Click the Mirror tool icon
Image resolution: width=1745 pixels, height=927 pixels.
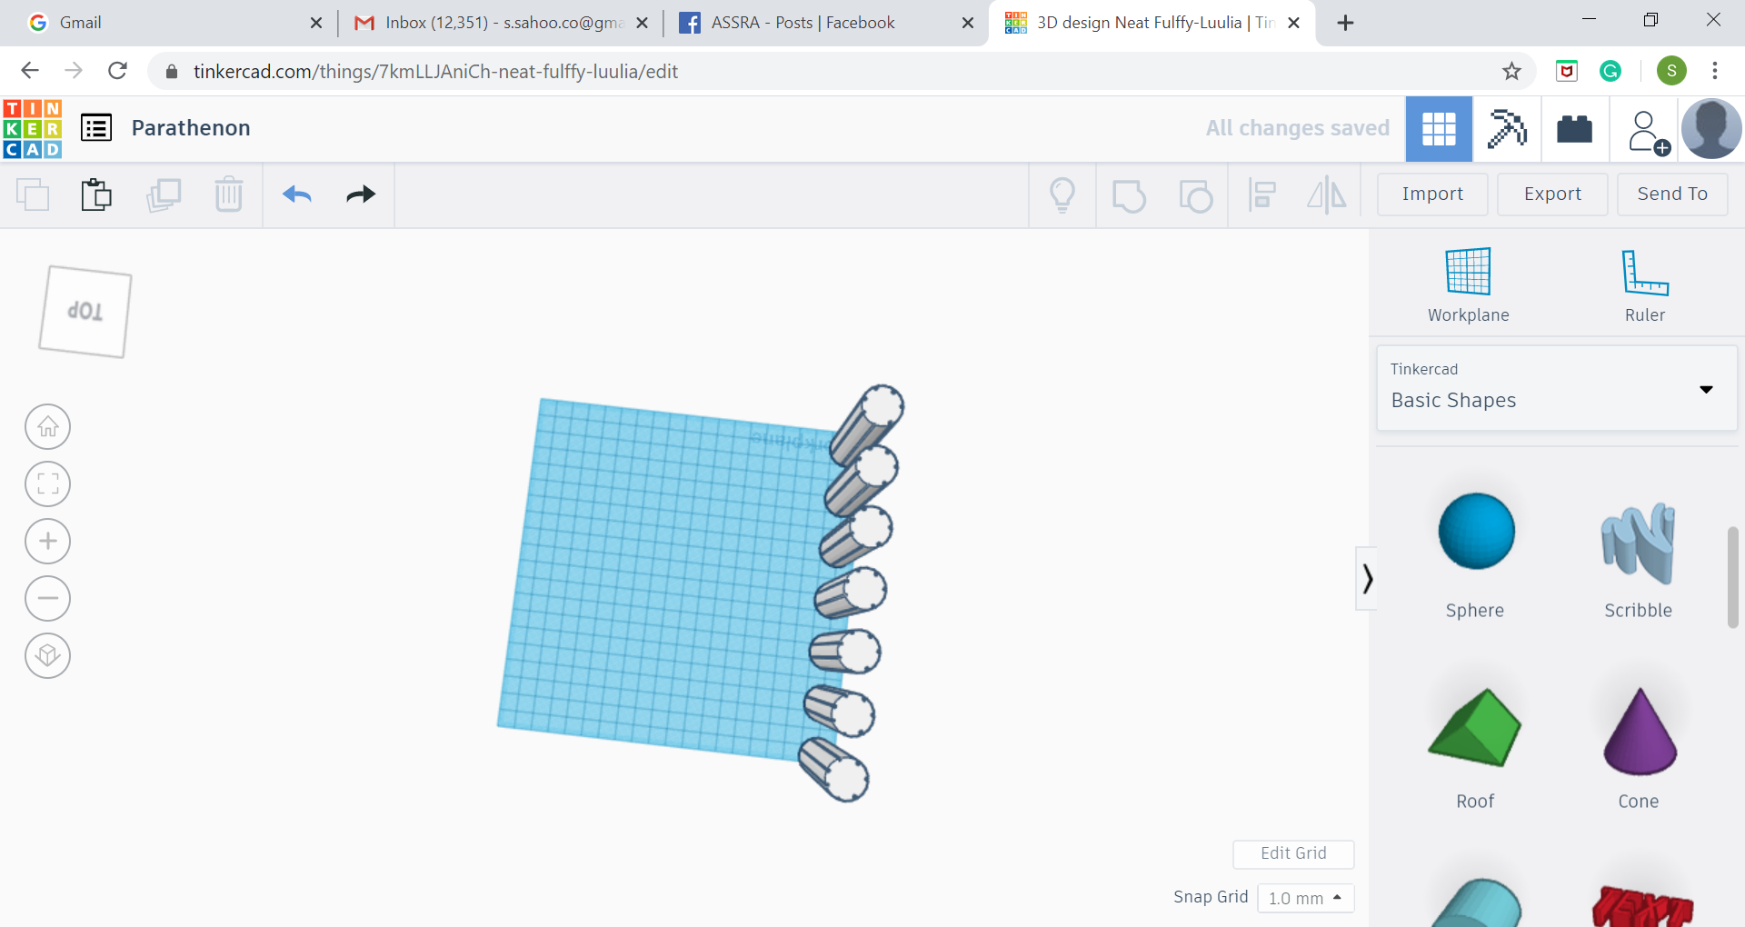click(x=1327, y=194)
